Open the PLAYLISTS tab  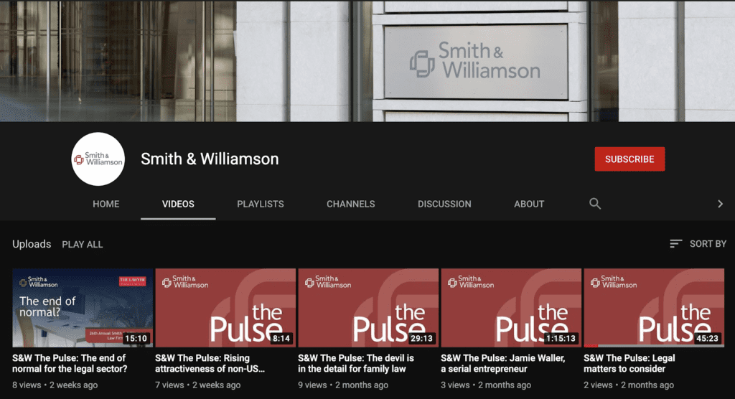(260, 204)
